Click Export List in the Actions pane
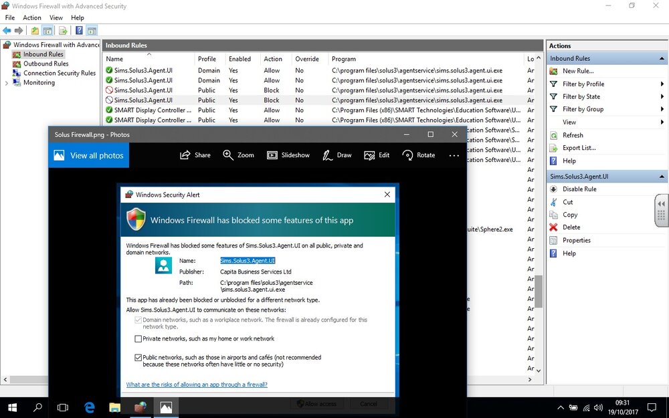The width and height of the screenshot is (669, 418). click(x=579, y=148)
